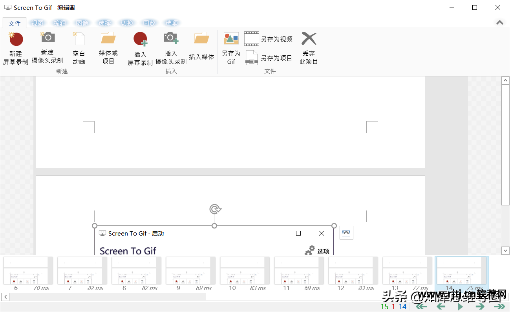The height and width of the screenshot is (312, 510).
Task: Click the embedded window's close X
Action: (x=322, y=233)
